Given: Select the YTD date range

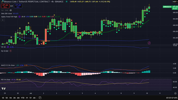Looking at the screenshot, I should (23, 98).
